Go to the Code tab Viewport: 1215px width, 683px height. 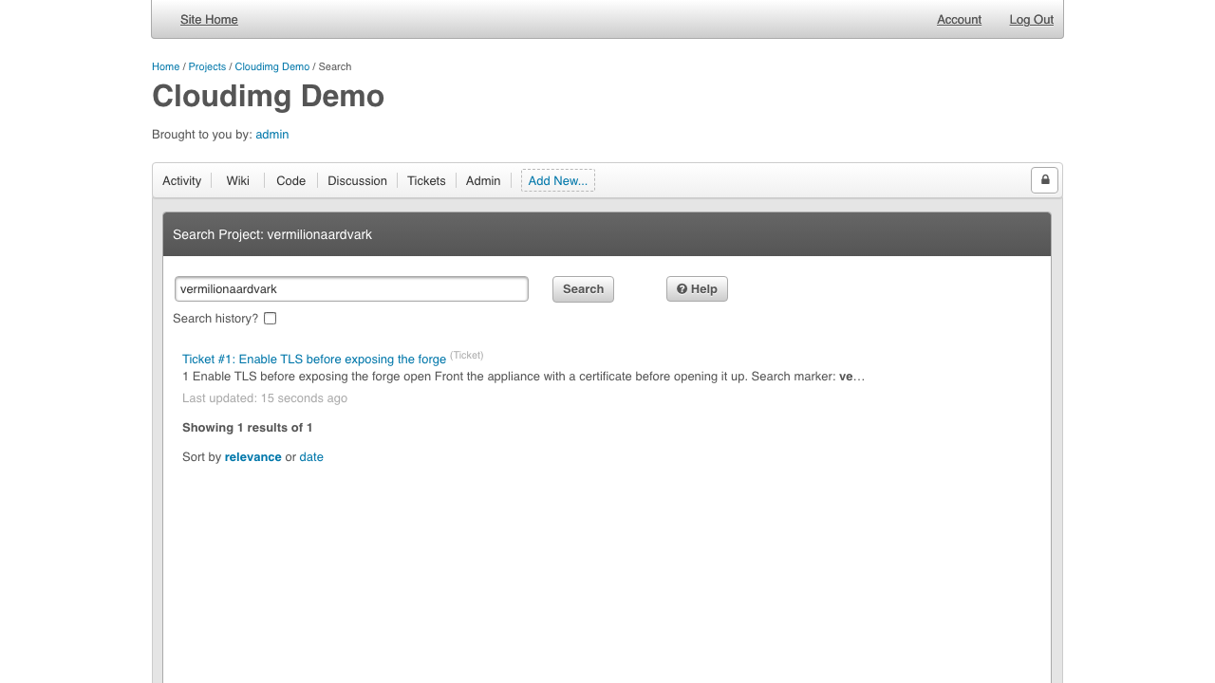(x=291, y=180)
